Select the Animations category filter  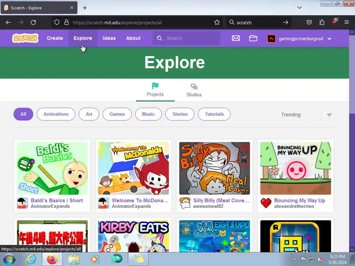point(56,114)
